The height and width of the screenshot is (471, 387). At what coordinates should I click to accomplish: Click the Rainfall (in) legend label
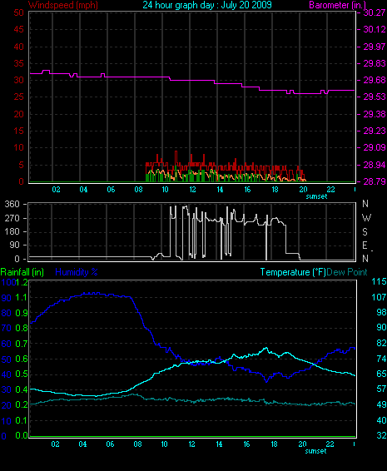22,272
